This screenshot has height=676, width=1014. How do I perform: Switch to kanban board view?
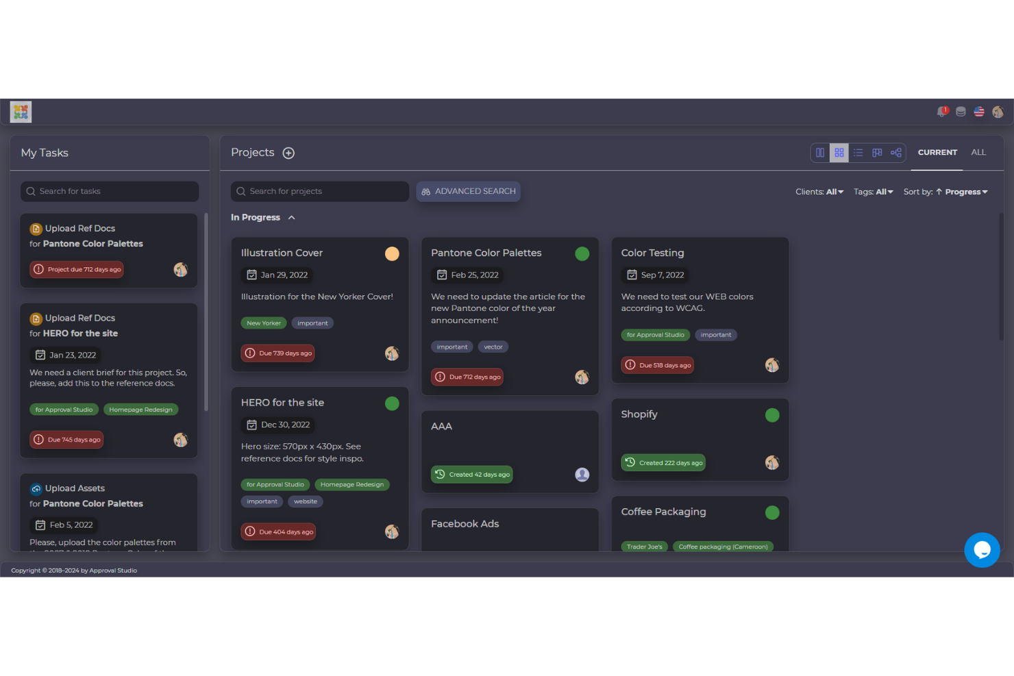[877, 153]
